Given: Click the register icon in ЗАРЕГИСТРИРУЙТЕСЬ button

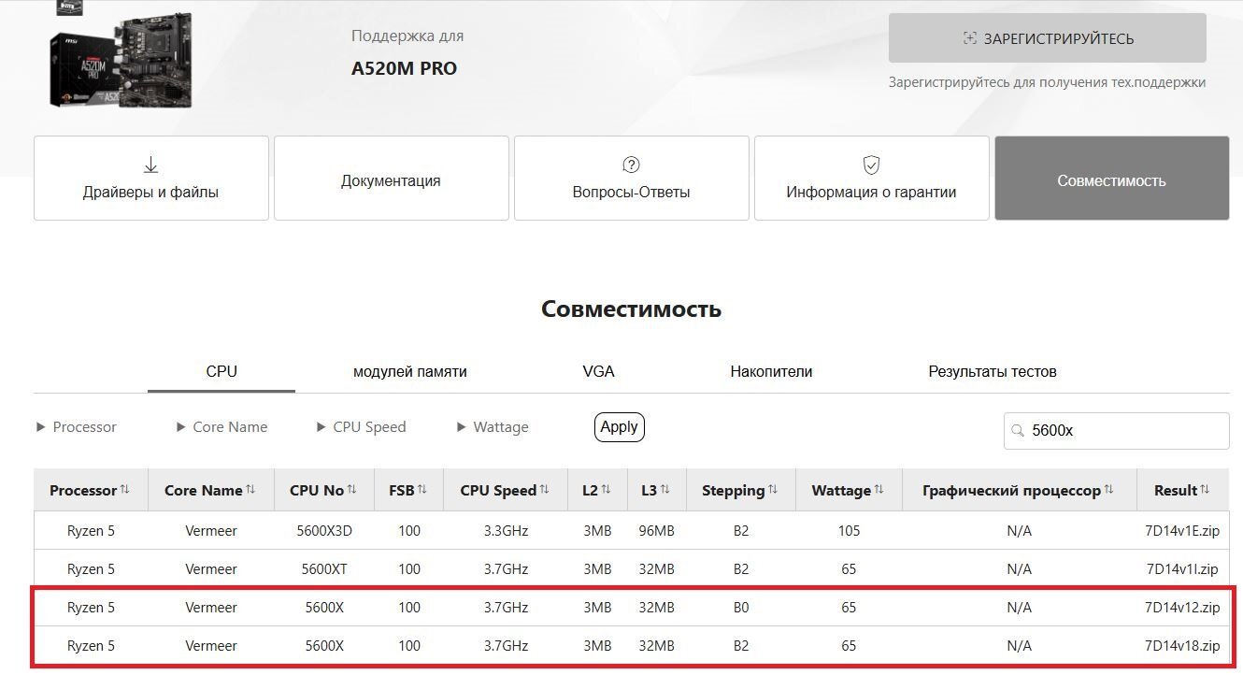Looking at the screenshot, I should pos(969,38).
